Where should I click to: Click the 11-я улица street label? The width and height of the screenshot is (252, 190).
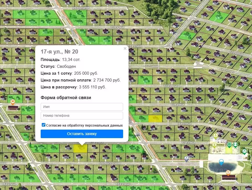[x=118, y=27]
